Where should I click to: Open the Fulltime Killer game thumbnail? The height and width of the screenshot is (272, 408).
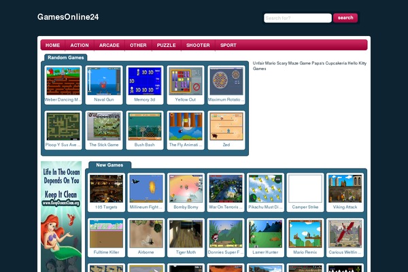pos(106,234)
